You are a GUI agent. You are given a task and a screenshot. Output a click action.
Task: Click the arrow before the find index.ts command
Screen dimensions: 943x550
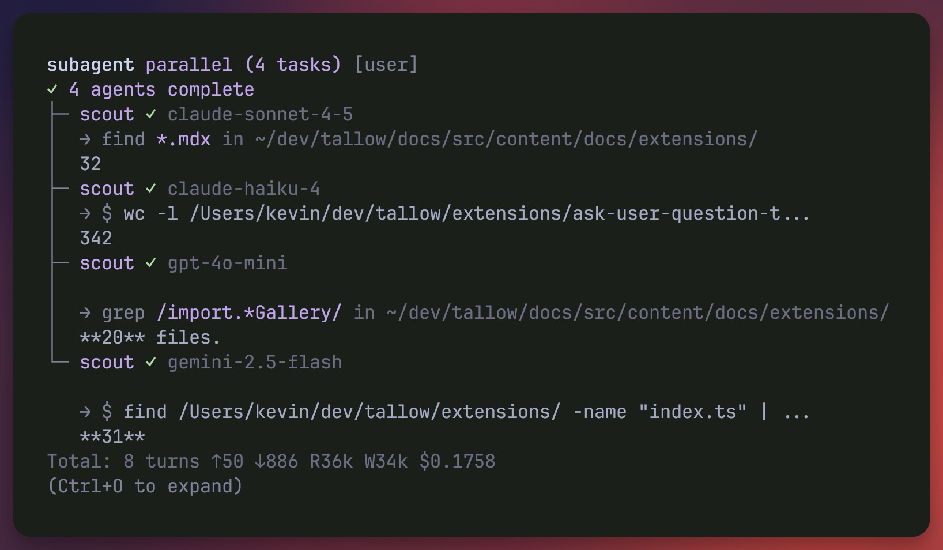point(85,412)
